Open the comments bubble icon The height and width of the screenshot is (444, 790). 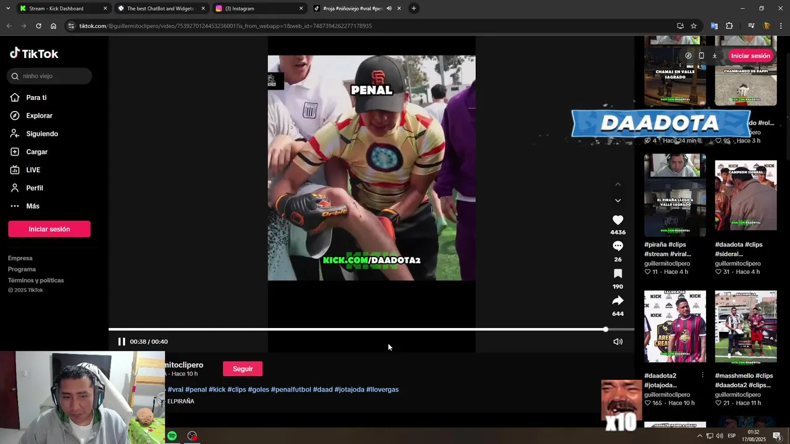point(618,246)
